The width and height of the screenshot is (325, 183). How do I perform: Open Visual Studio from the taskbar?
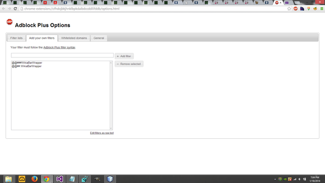(59, 179)
